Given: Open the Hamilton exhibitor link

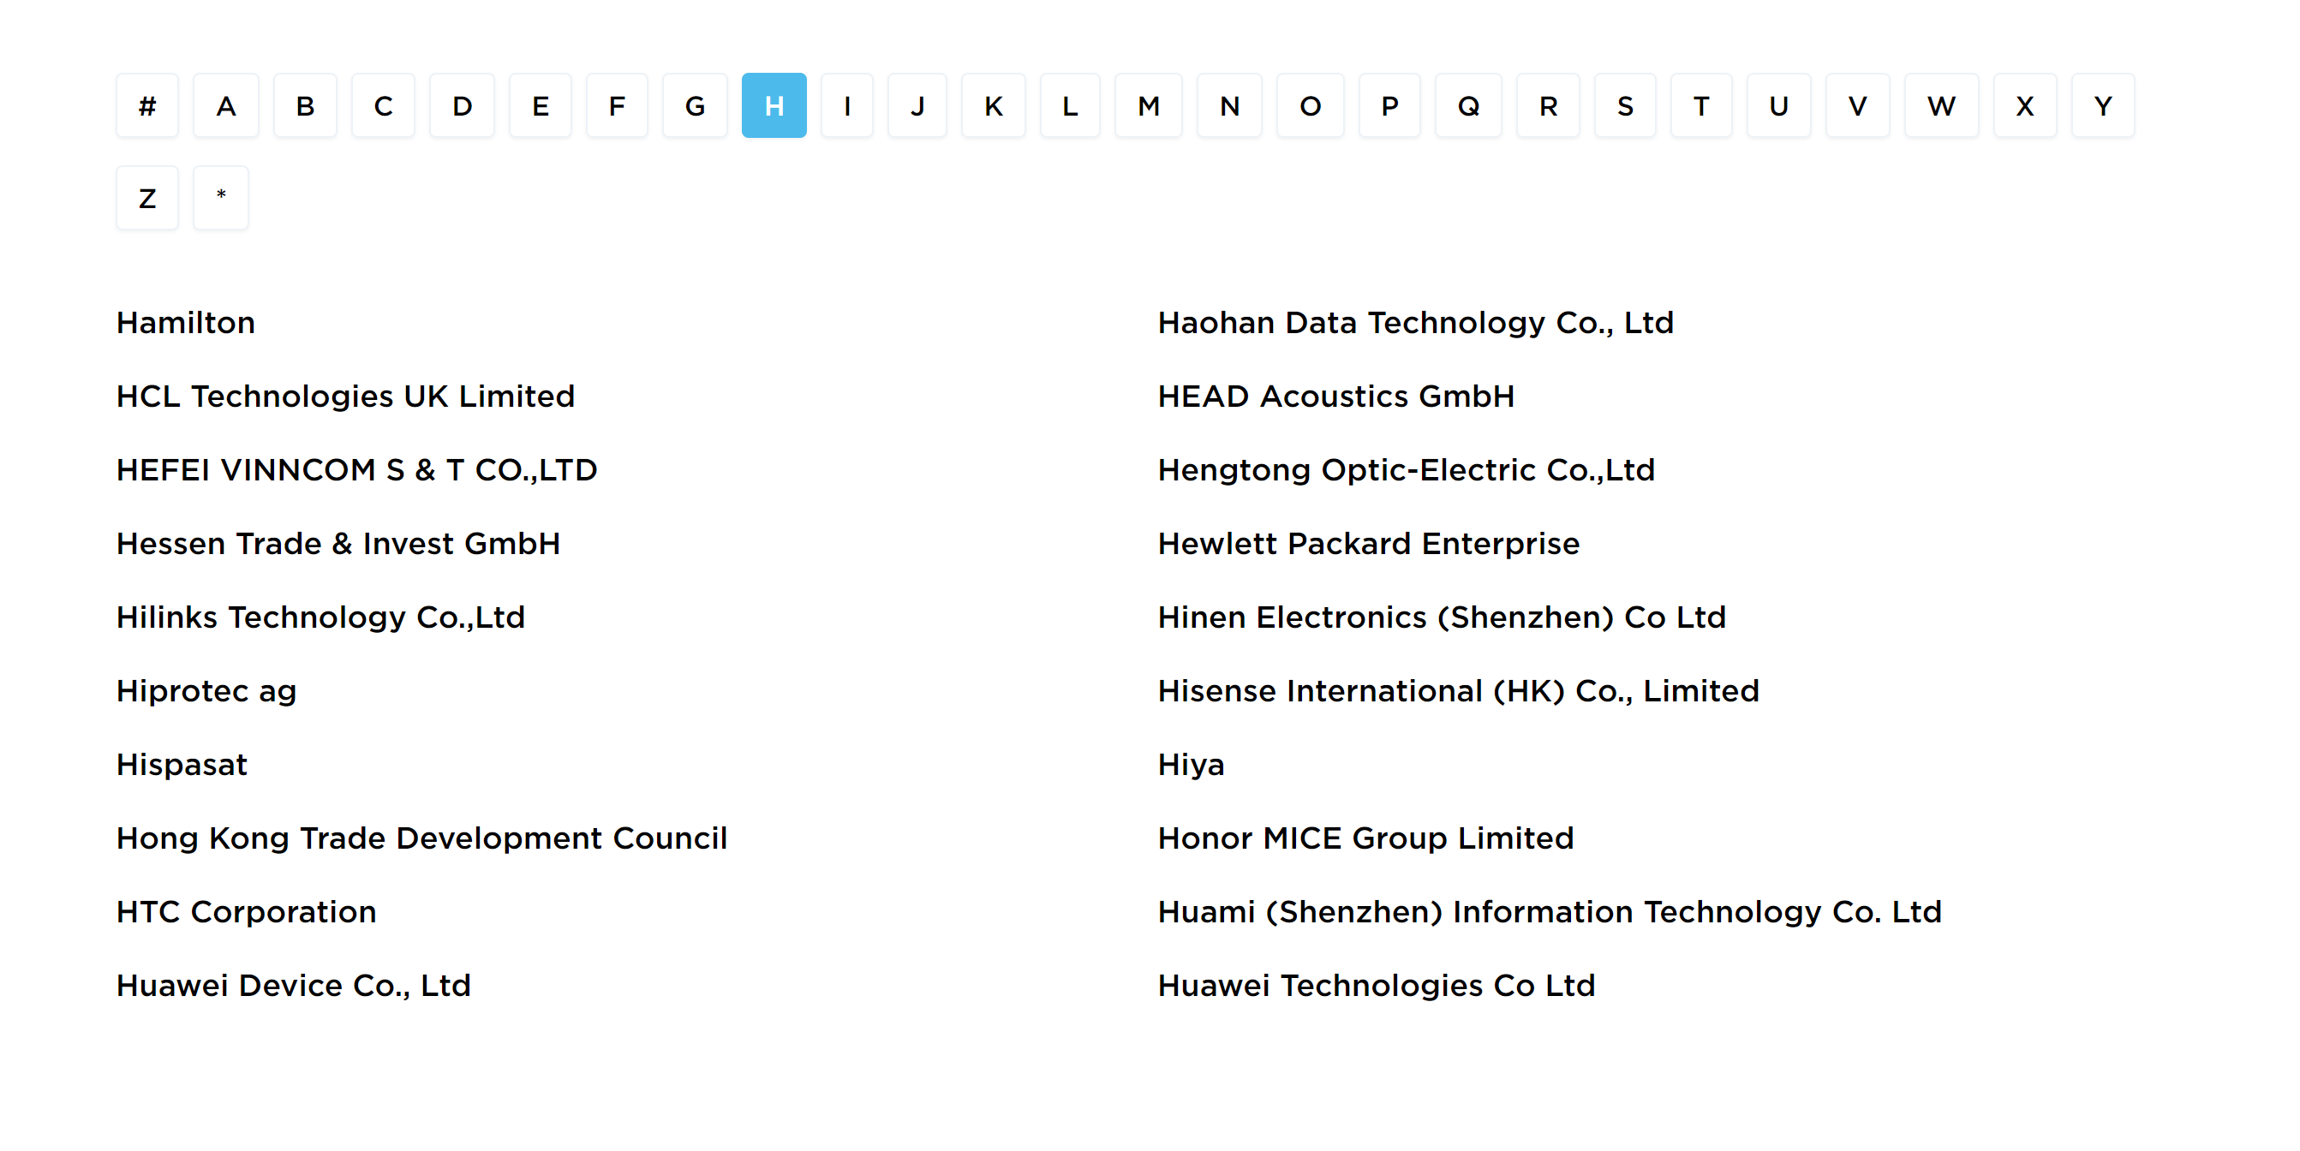Looking at the screenshot, I should coord(186,323).
